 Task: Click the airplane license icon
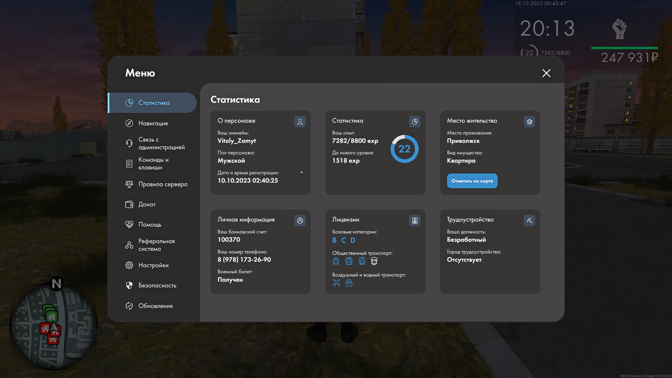[x=336, y=283]
